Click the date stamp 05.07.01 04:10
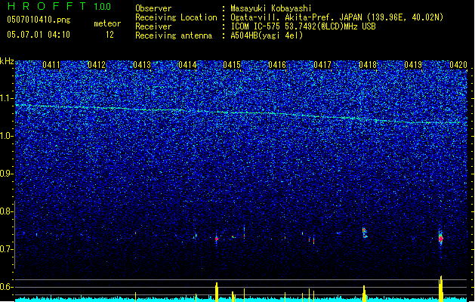This screenshot has width=475, height=302. (x=39, y=35)
